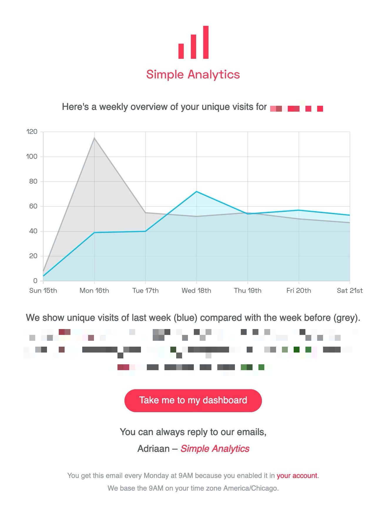Expand the chart's Sun 15th axis label
The height and width of the screenshot is (510, 380).
coord(43,290)
